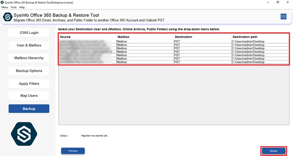Open Destination PST dropdown in last row
293x156 pixels.
pyautogui.click(x=202, y=62)
